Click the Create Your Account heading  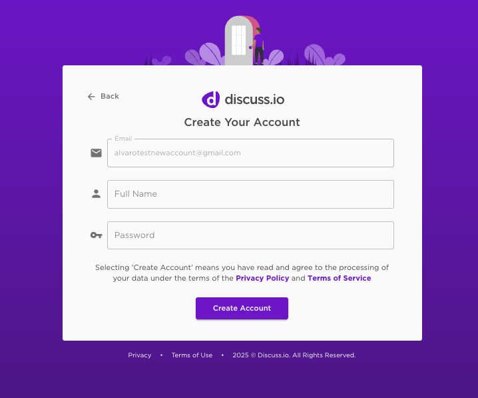[242, 122]
